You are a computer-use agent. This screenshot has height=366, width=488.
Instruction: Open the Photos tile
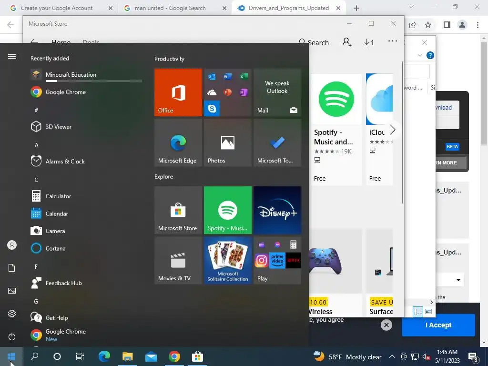click(227, 142)
